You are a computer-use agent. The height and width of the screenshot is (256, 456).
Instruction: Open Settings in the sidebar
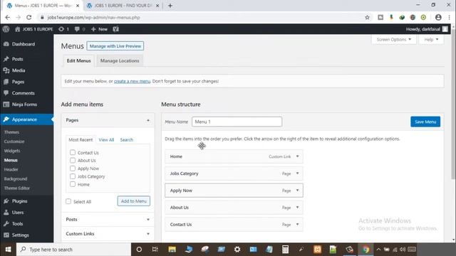click(x=20, y=235)
